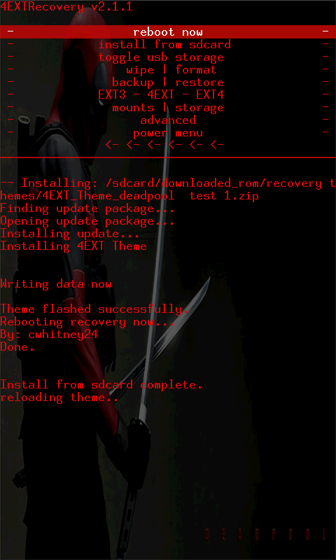The height and width of the screenshot is (560, 336).
Task: Click "Rebooting recovery now..." log line
Action: click(87, 322)
